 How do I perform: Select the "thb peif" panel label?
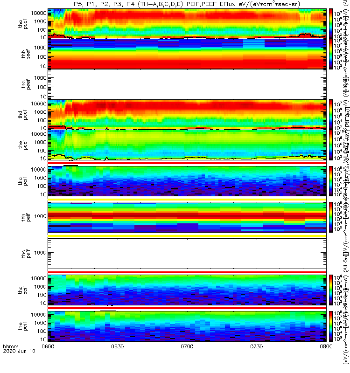(26, 217)
